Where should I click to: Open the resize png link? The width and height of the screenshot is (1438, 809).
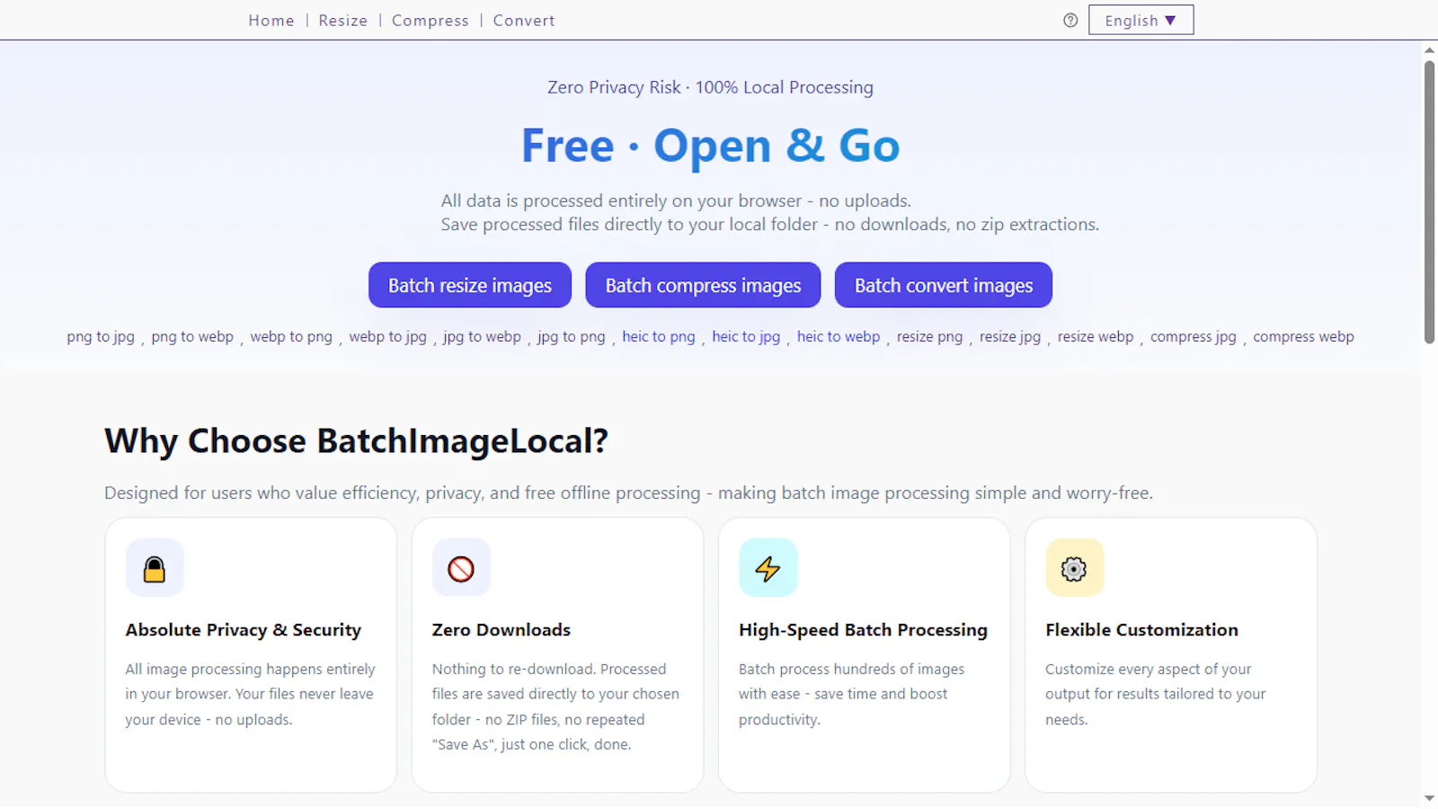(x=929, y=337)
